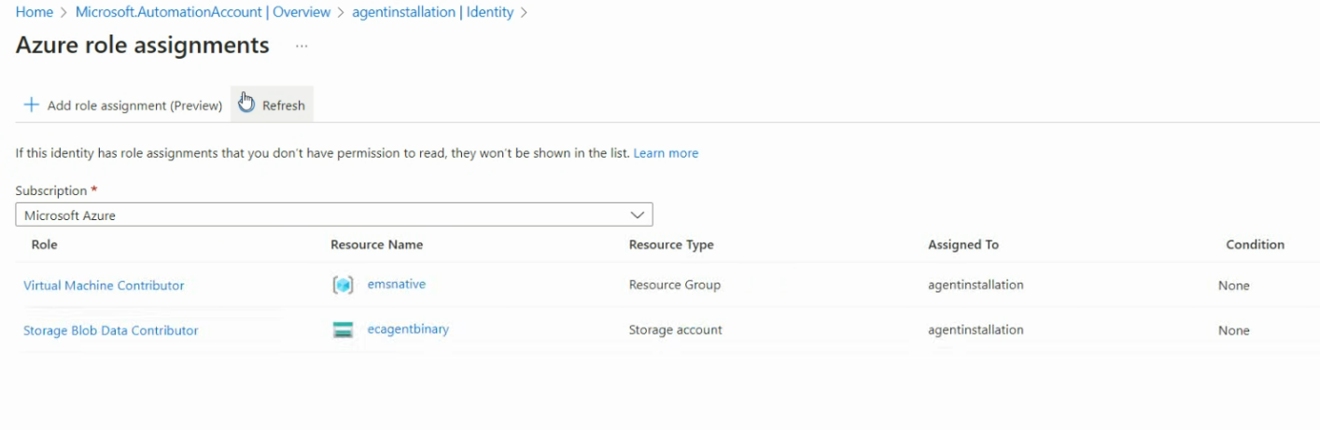Go to the Home breadcrumb
The height and width of the screenshot is (430, 1320).
click(x=35, y=12)
